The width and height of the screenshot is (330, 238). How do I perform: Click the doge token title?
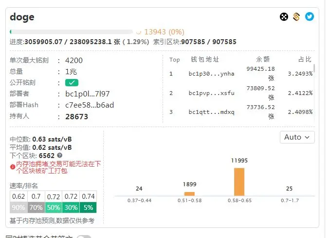click(22, 17)
